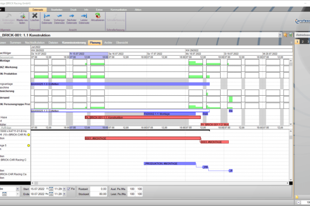Switch to the Nachkalkulation tab
Screen dimensions: 310x206
[x=35, y=43]
